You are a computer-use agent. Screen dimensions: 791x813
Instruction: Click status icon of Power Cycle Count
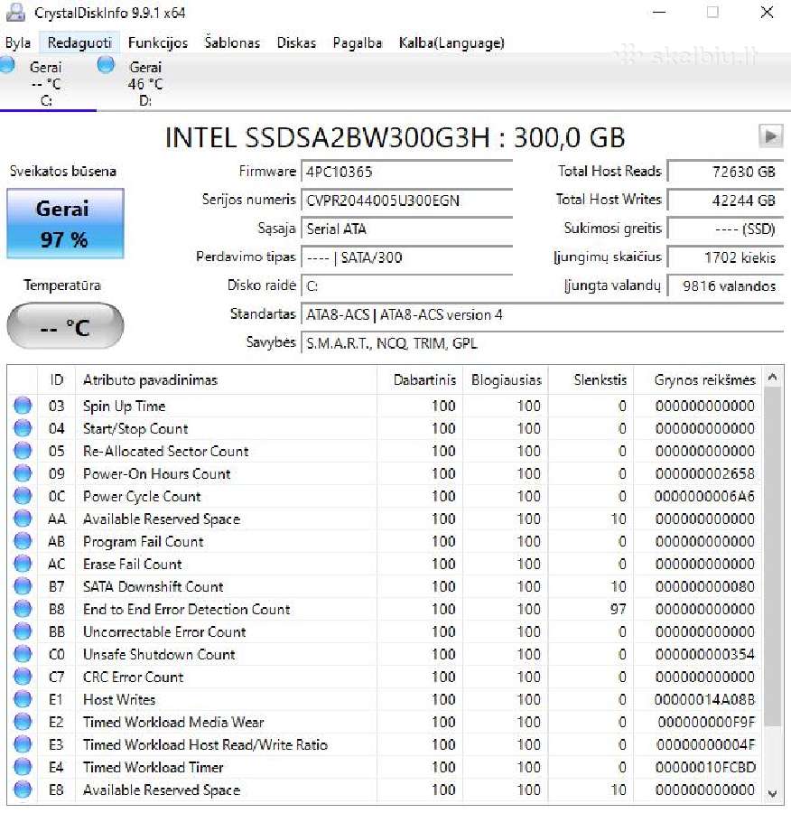tap(23, 496)
